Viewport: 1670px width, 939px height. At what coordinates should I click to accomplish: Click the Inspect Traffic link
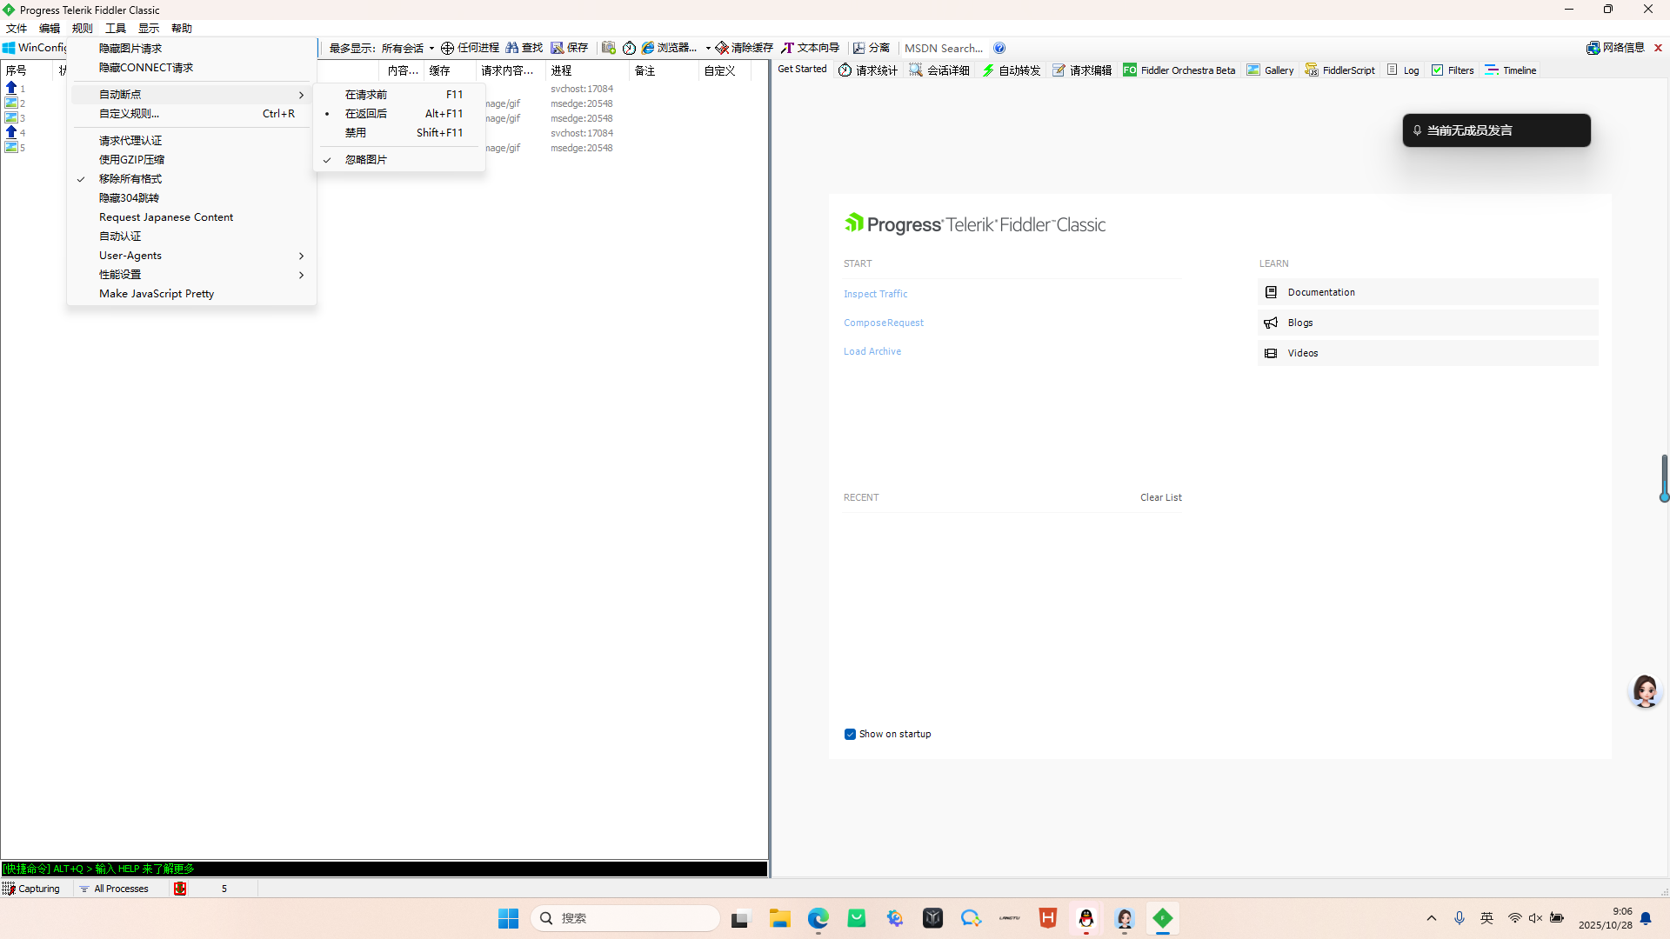(x=875, y=294)
